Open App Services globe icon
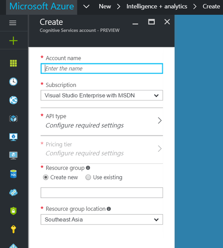The width and height of the screenshot is (223, 248). (13, 100)
